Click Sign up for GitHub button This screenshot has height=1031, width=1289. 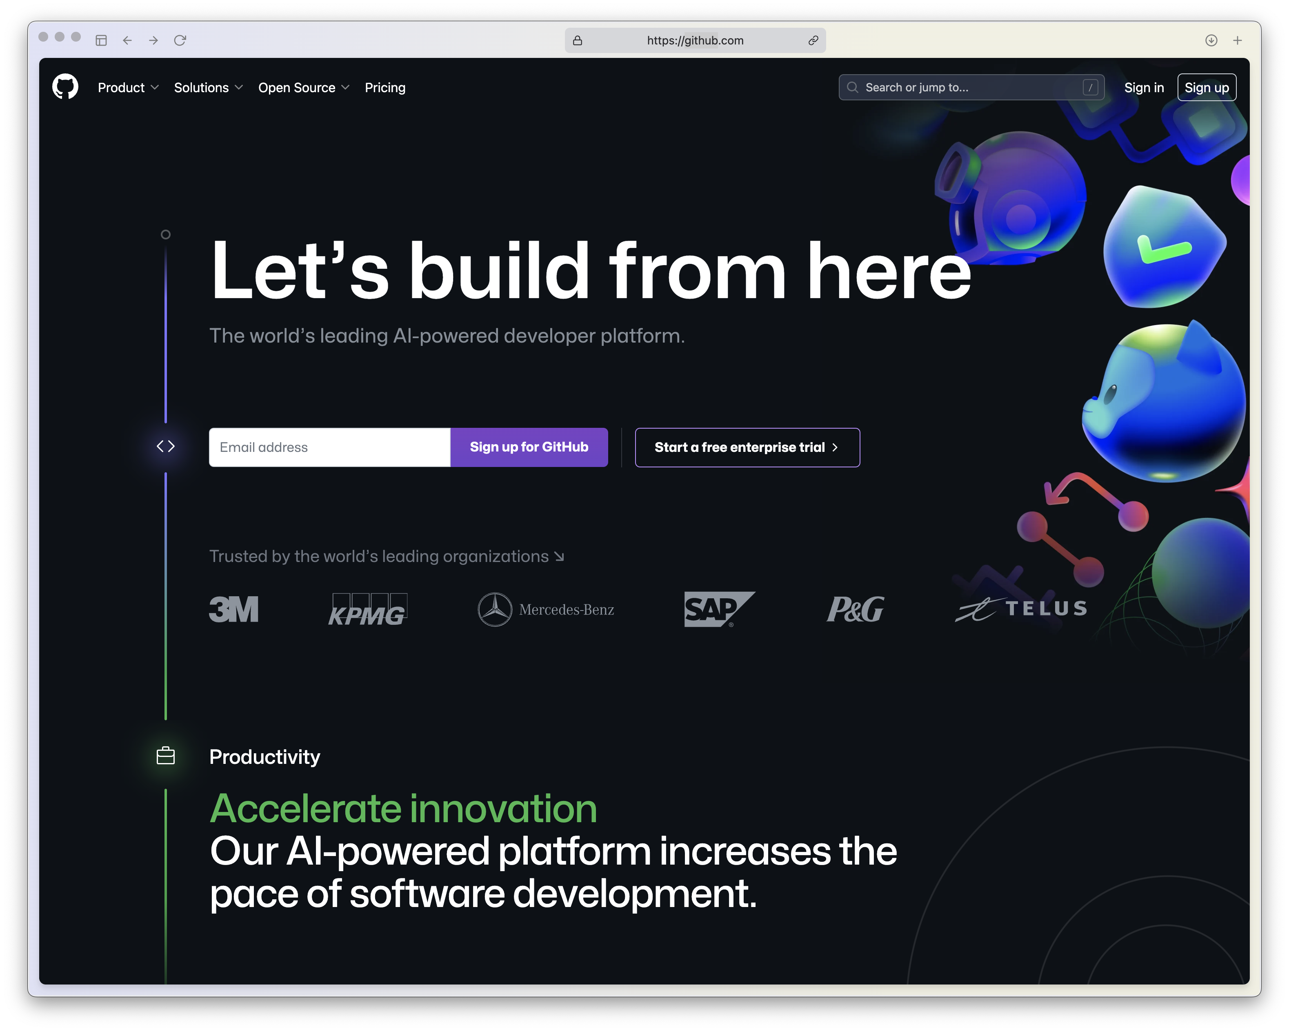tap(529, 447)
